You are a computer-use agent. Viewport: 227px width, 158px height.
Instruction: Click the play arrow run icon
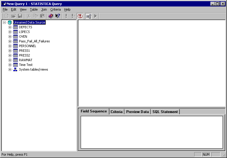coord(95,16)
